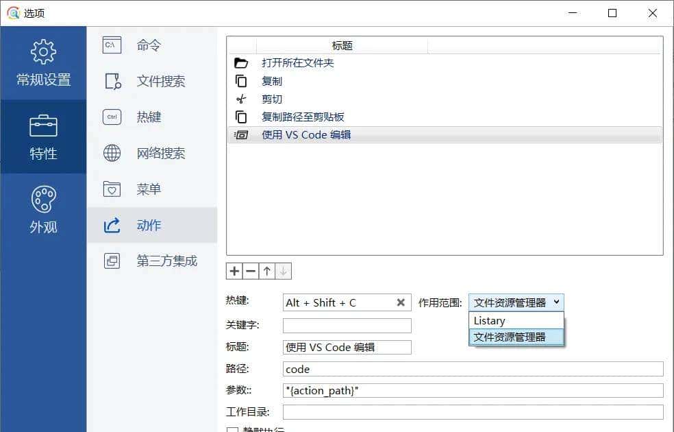Open 文件搜索 via its file search icon
Screen dimensions: 674x432
[x=111, y=81]
